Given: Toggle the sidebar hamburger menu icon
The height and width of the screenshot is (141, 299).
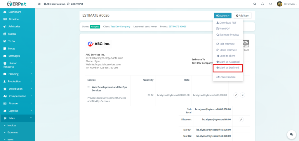Looking at the screenshot, I should (39, 4).
